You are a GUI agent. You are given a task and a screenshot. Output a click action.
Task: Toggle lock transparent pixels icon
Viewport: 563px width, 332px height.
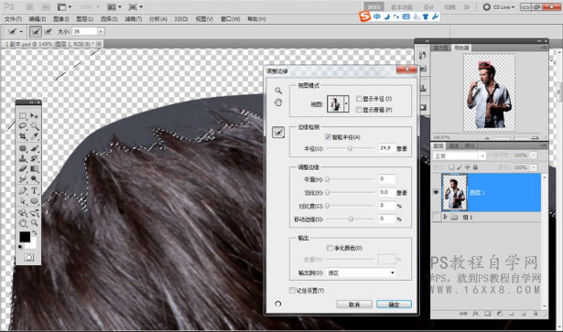pos(451,167)
